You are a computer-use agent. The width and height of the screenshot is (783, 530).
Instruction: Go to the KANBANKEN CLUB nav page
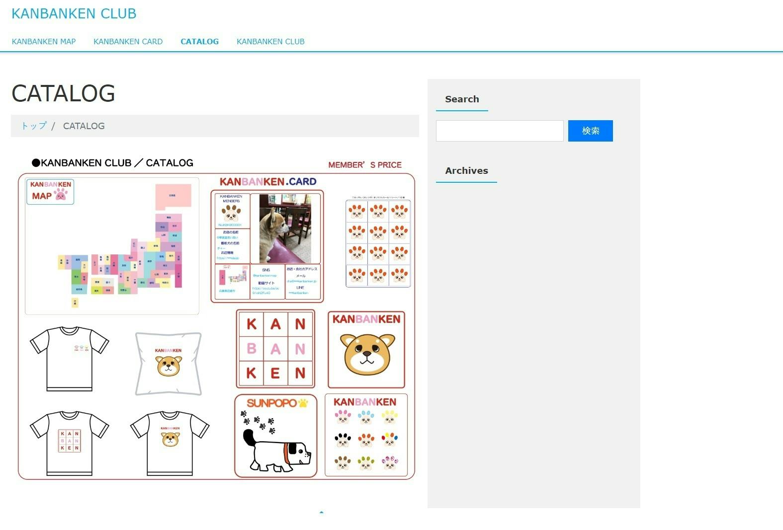(270, 42)
